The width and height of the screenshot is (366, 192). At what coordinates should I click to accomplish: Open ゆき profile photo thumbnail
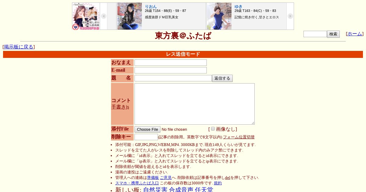(219, 16)
